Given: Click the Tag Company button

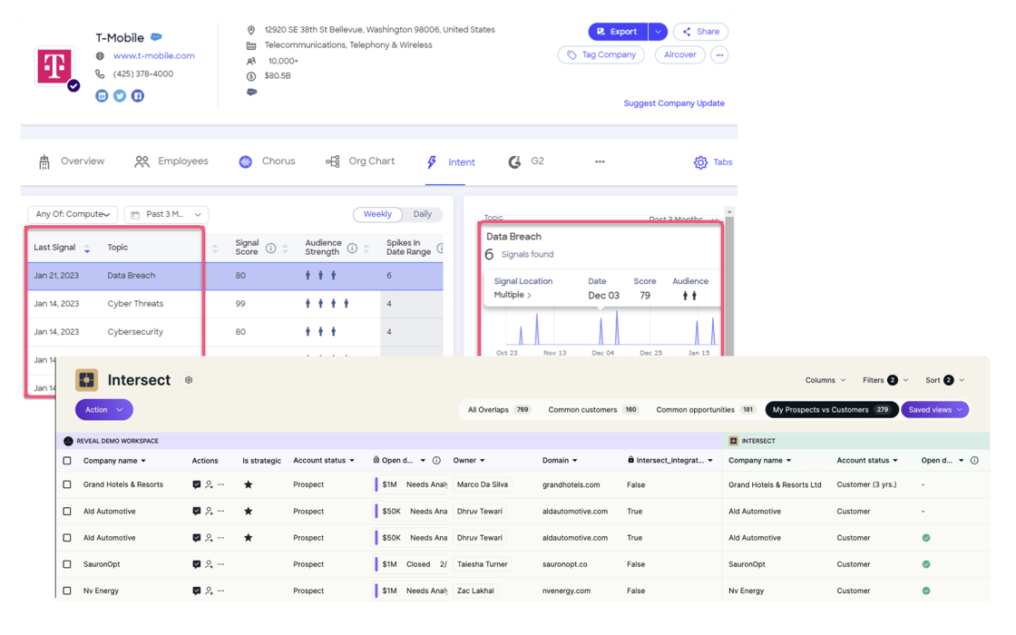Looking at the screenshot, I should [x=601, y=55].
